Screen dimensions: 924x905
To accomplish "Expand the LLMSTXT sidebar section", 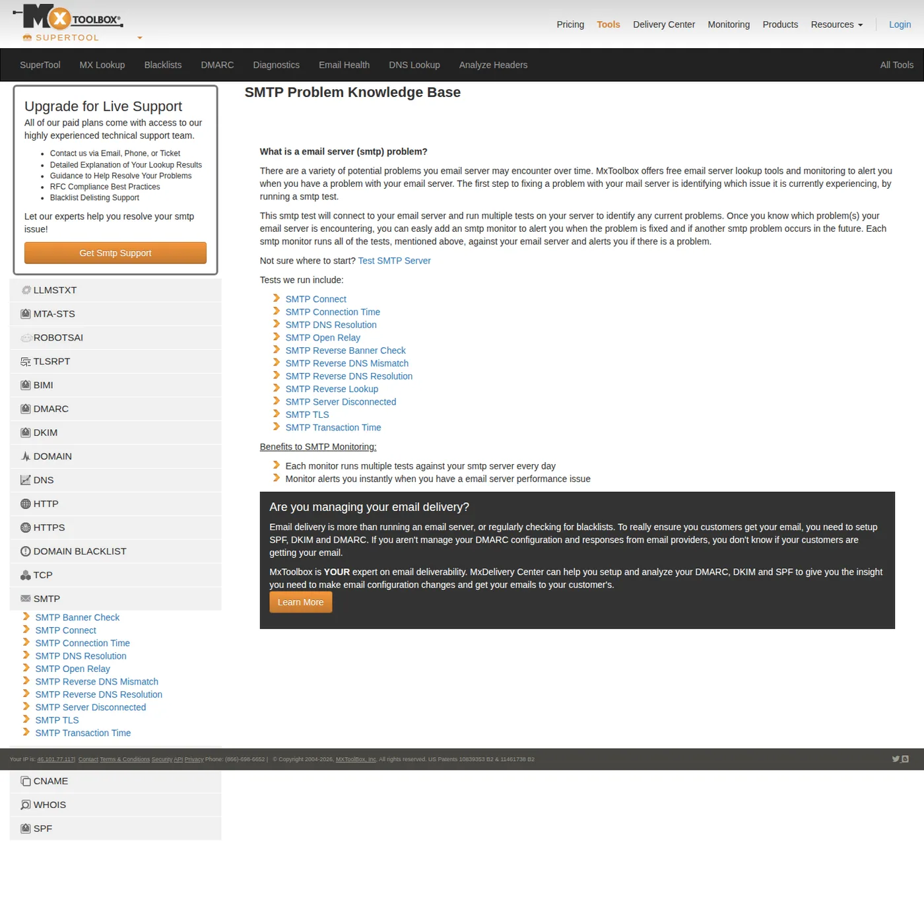I will pyautogui.click(x=115, y=290).
